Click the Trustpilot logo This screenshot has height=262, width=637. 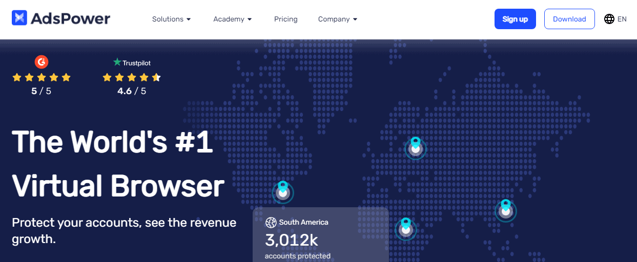(x=132, y=62)
